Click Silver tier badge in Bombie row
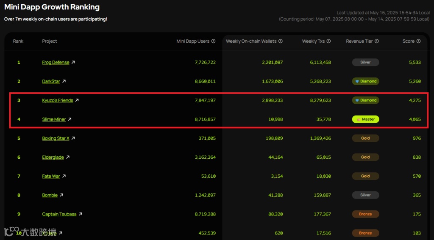The height and width of the screenshot is (240, 434). [x=365, y=195]
